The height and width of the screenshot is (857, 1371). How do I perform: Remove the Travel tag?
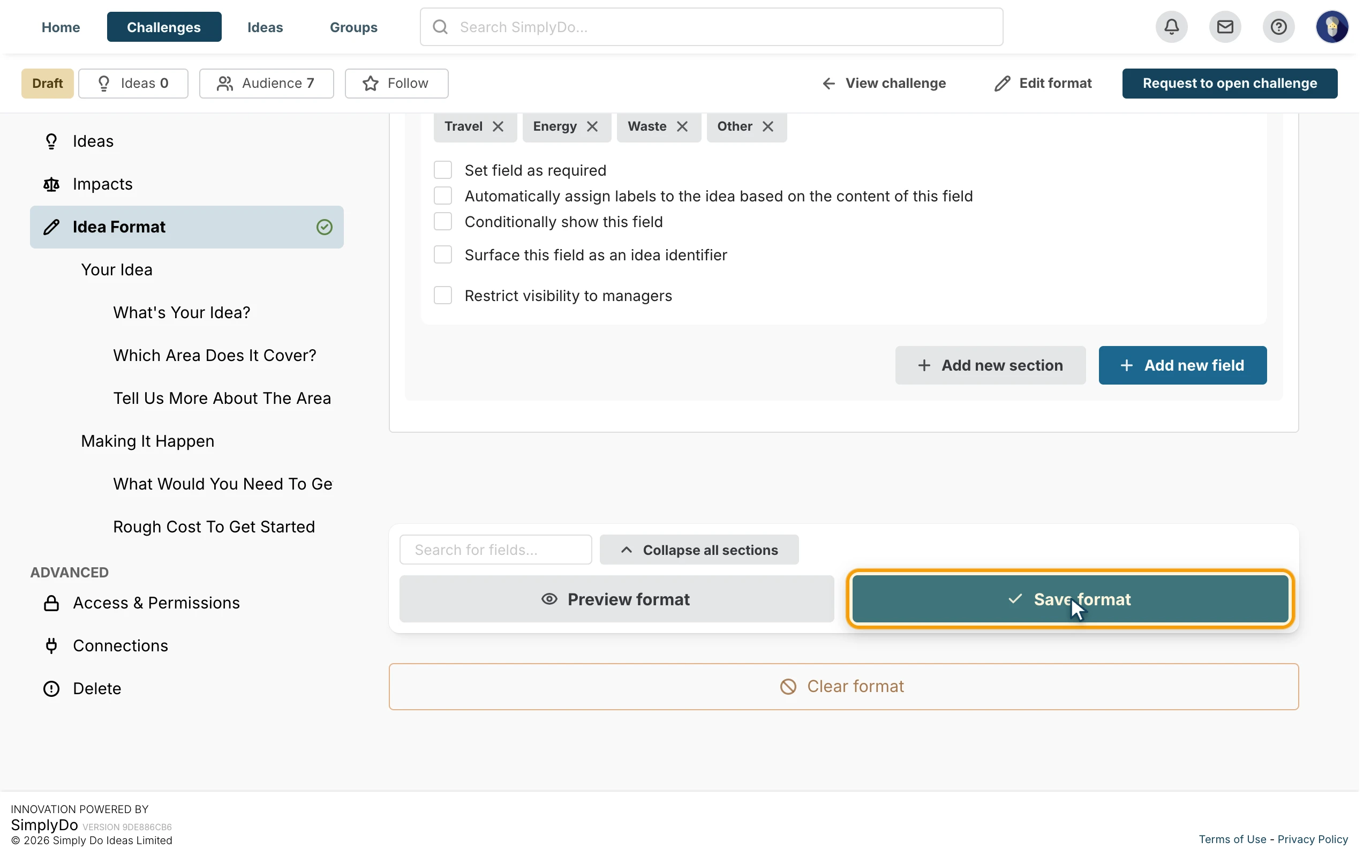pyautogui.click(x=498, y=126)
